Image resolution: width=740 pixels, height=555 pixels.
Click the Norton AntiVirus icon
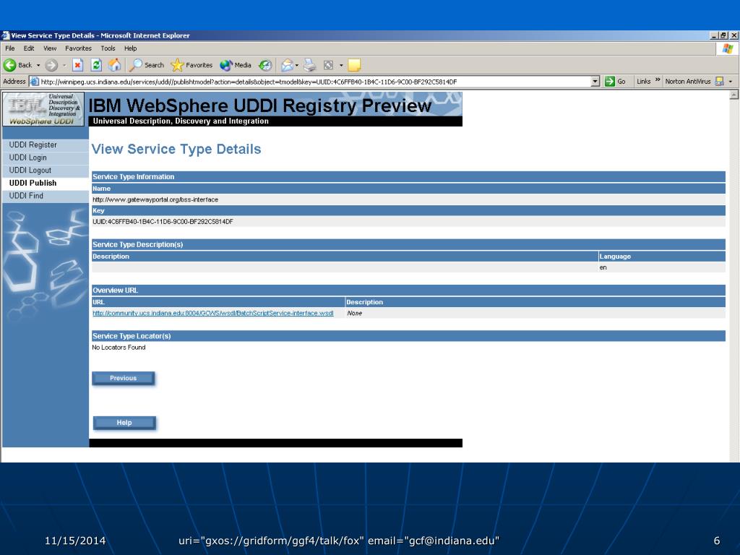(719, 82)
